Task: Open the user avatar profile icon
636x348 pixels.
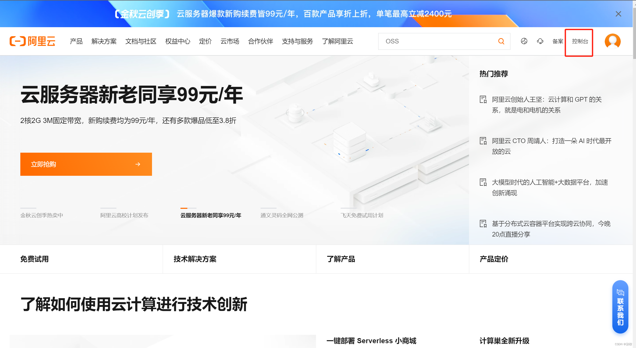Action: click(613, 41)
